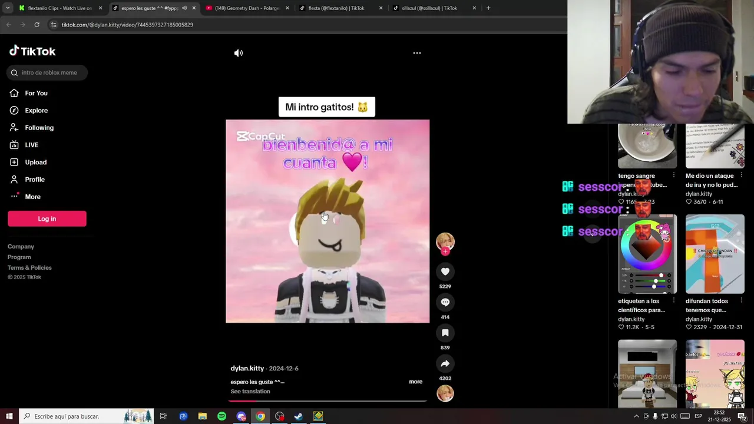754x424 pixels.
Task: Open options for 'difundan todos' video
Action: click(741, 301)
